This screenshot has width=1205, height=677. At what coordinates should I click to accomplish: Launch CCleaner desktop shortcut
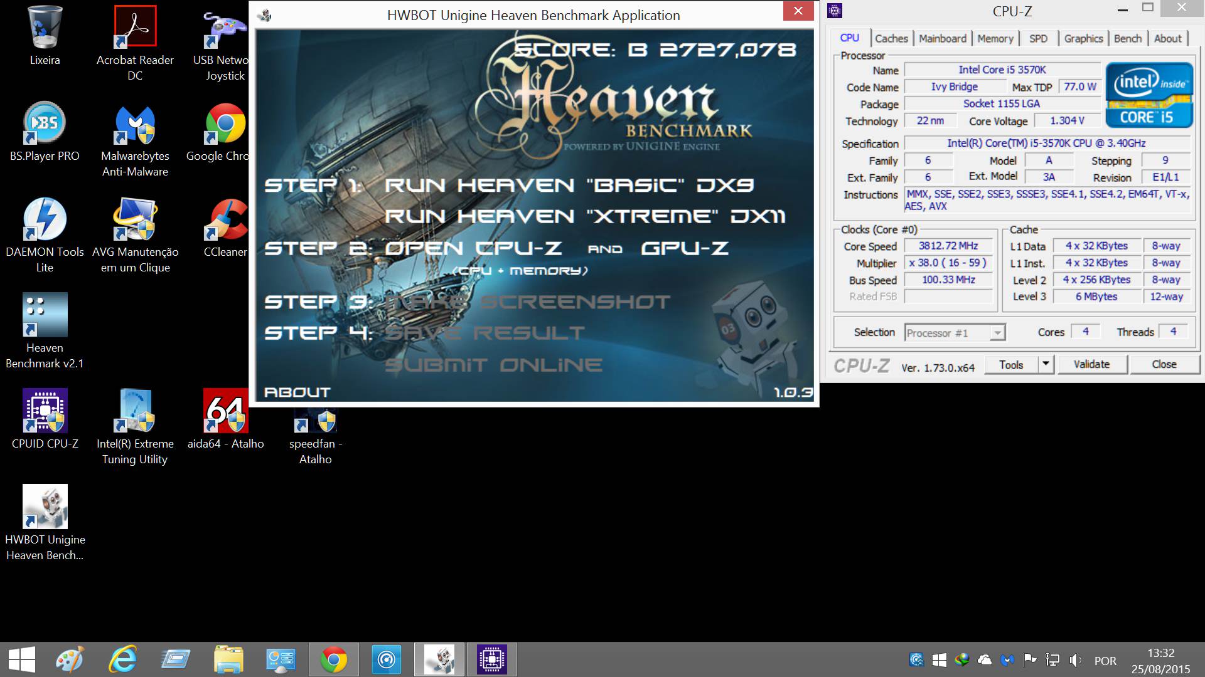tap(225, 227)
